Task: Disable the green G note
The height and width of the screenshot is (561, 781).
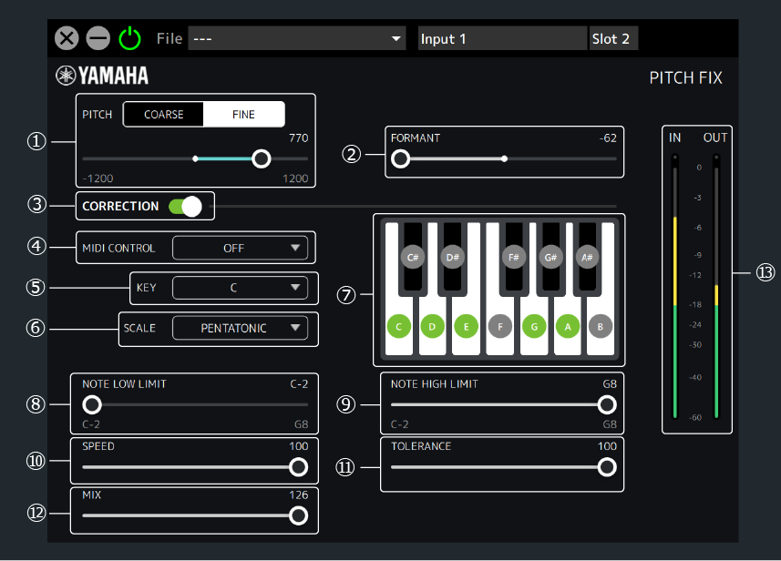Action: [533, 325]
